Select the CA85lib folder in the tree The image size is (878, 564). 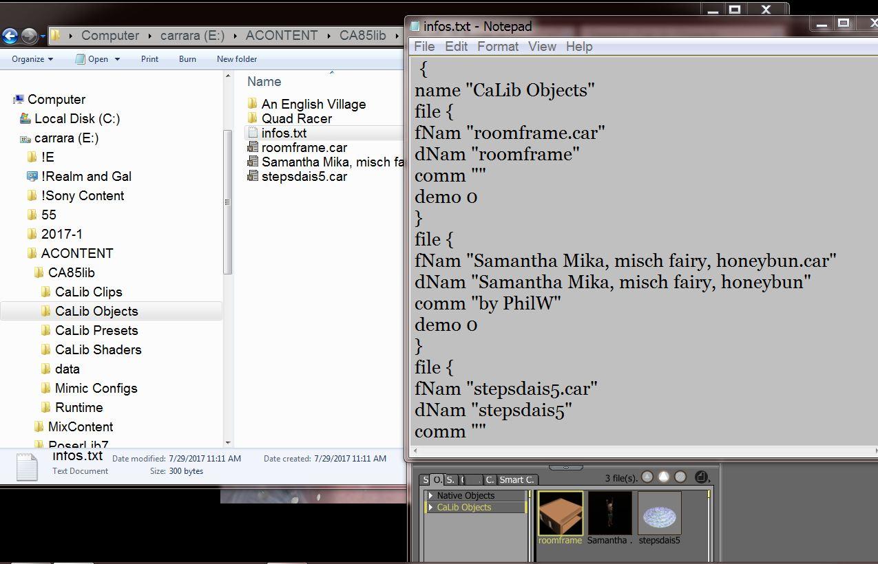(x=72, y=272)
